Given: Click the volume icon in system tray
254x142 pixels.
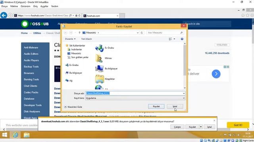Looking at the screenshot, I should 239,135.
